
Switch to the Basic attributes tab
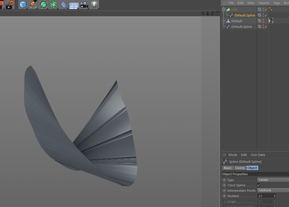[228, 168]
